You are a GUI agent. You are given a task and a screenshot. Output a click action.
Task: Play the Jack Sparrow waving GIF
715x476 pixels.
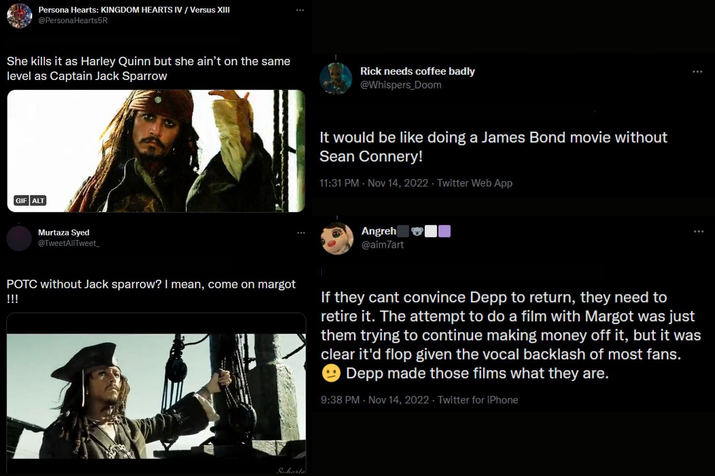click(x=156, y=151)
